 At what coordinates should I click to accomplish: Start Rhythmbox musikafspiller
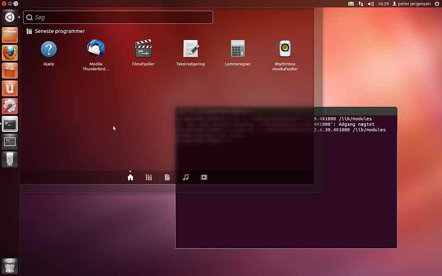(285, 49)
